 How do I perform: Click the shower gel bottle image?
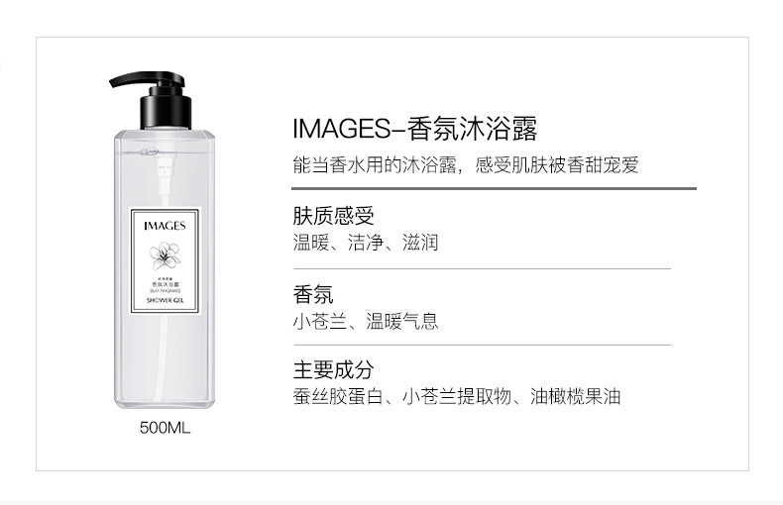point(165,241)
